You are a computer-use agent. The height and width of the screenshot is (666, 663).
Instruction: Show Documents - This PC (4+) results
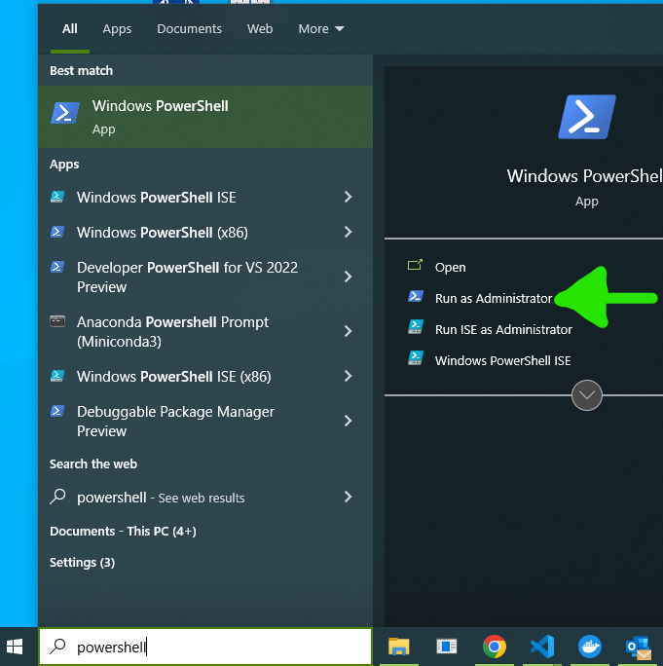123,531
